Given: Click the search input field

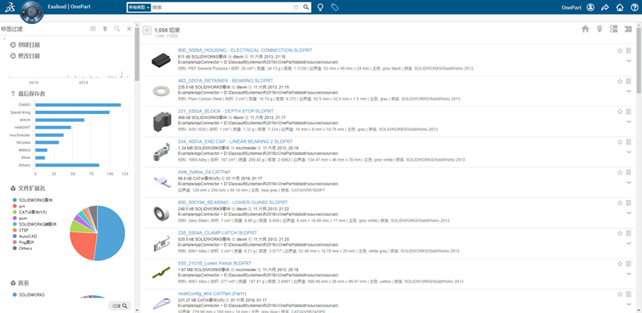Looking at the screenshot, I should (221, 8).
